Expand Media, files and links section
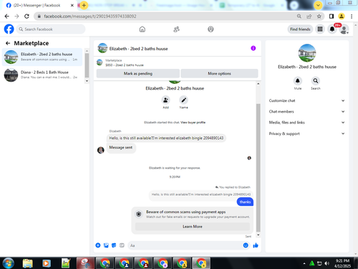The width and height of the screenshot is (358, 269). coord(307,123)
